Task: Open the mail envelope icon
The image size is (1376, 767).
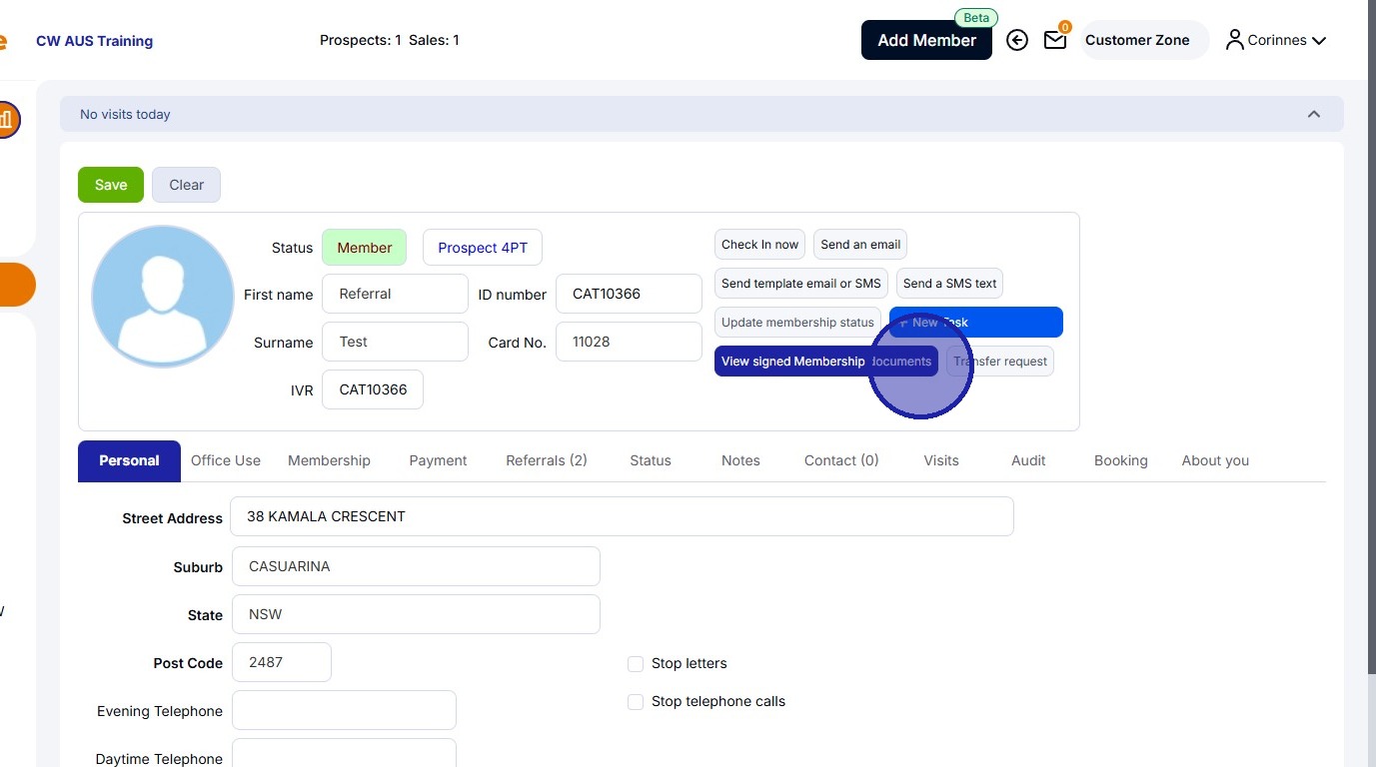Action: (x=1055, y=40)
